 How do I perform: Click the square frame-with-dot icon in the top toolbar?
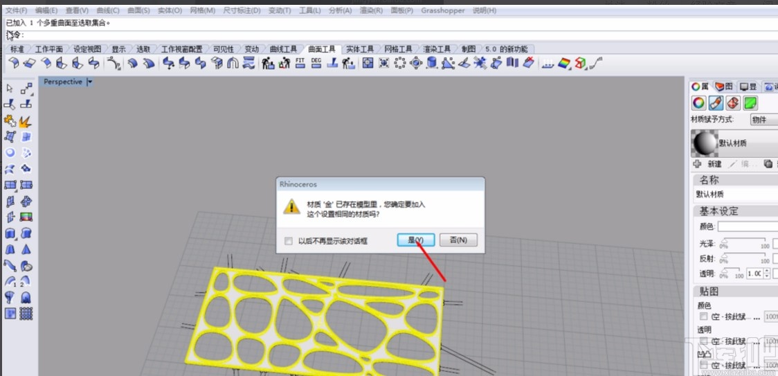point(368,63)
